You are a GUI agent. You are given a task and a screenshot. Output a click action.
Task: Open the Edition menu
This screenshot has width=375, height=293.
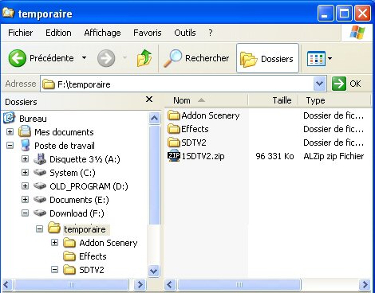(x=58, y=33)
